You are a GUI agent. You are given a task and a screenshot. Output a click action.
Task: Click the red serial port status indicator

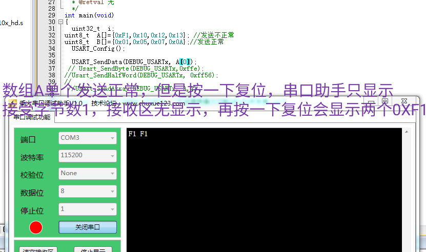tap(36, 227)
